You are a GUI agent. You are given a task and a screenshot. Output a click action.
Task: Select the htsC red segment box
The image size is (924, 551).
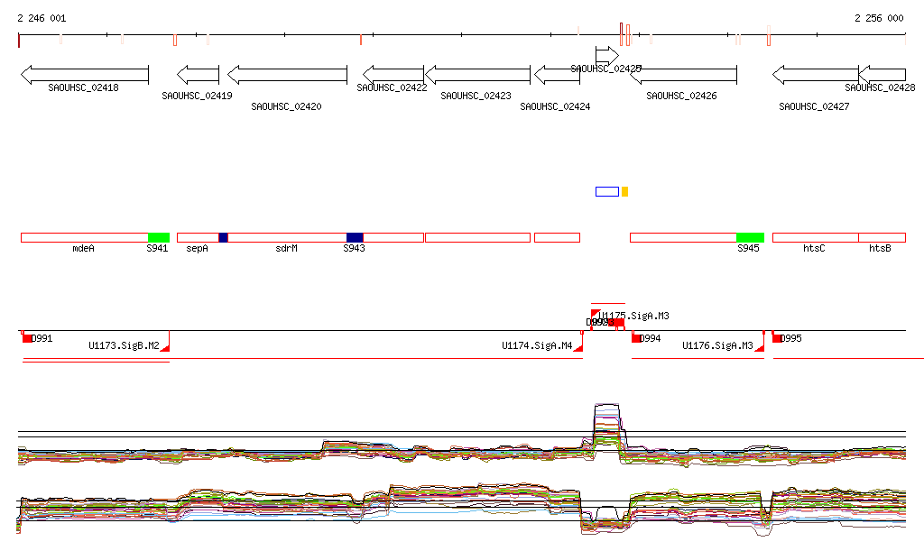point(816,238)
